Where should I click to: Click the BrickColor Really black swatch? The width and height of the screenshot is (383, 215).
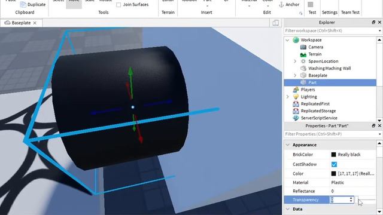(333, 155)
